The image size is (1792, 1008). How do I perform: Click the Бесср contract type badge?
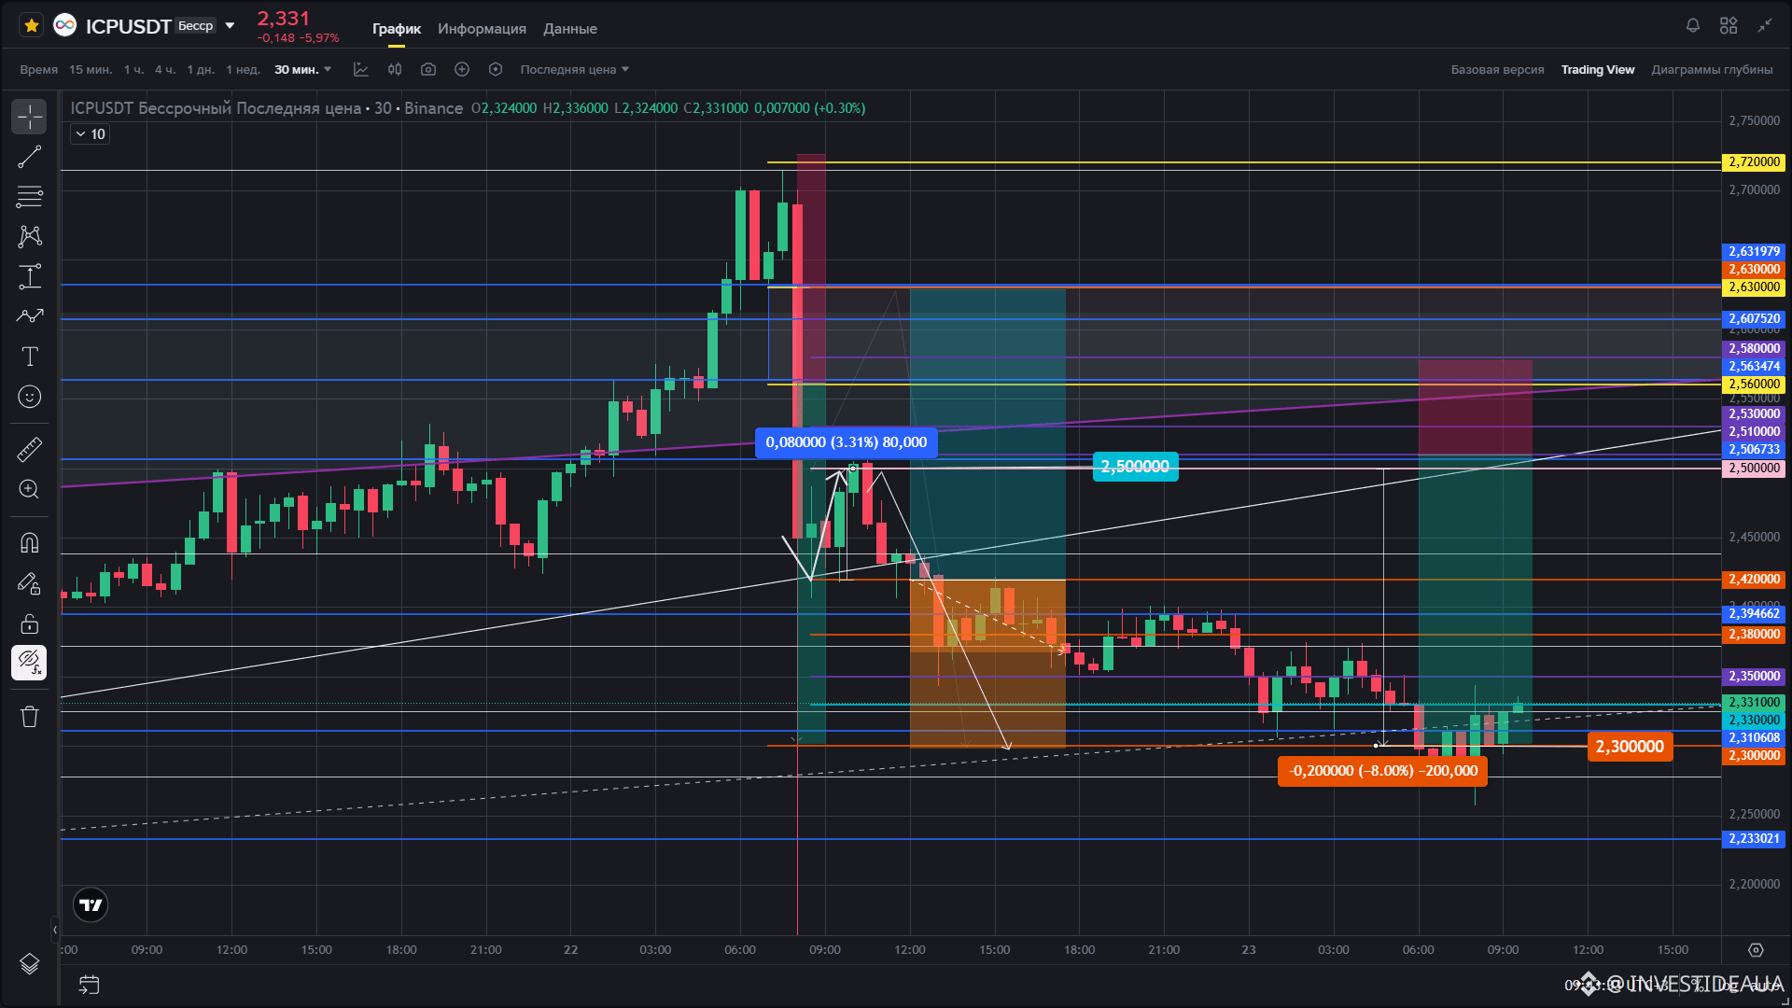pos(196,26)
